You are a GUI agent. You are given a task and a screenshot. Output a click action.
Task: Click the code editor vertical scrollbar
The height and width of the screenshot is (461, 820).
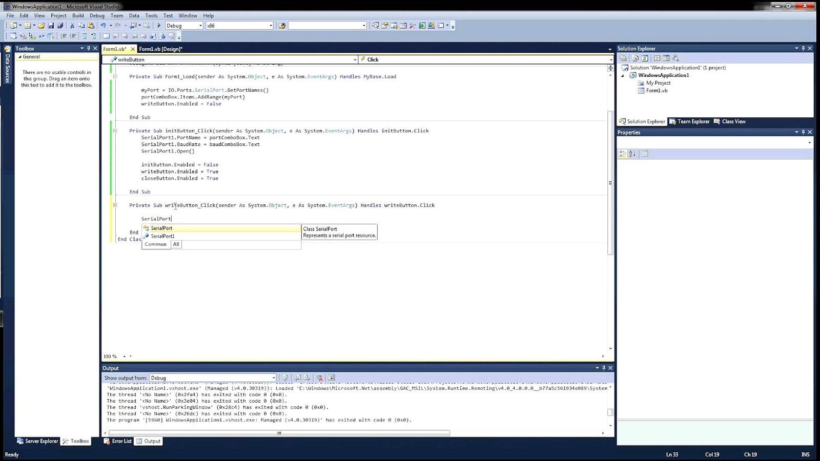tap(610, 183)
